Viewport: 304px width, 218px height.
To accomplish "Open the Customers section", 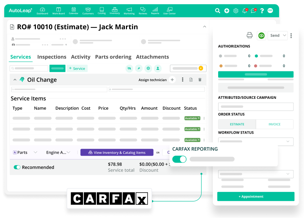I will (x=88, y=11).
